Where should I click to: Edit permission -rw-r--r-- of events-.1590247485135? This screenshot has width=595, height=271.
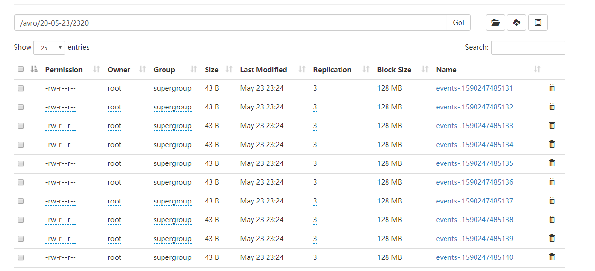click(60, 163)
